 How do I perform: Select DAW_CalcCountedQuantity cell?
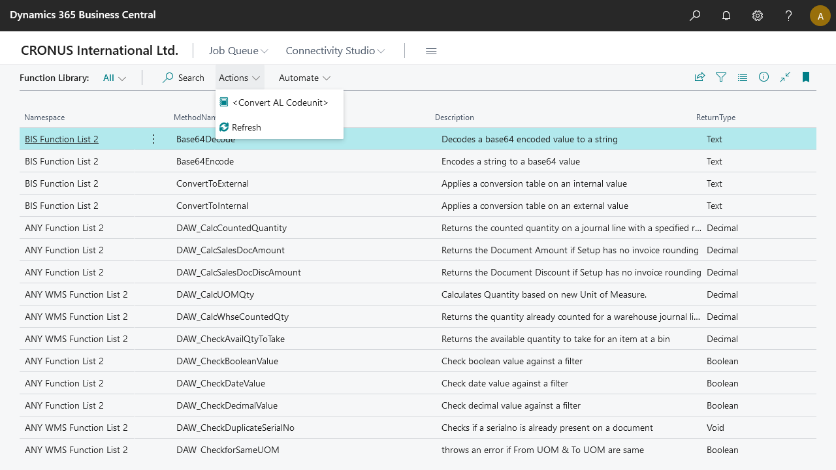[x=231, y=228]
